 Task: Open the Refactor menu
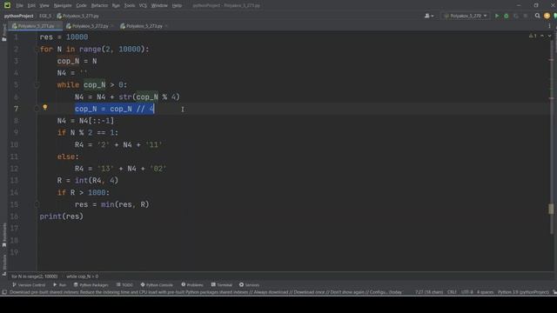click(x=99, y=6)
